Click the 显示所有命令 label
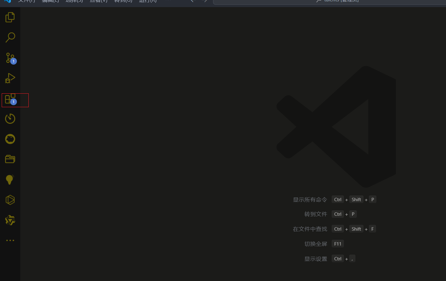This screenshot has width=446, height=281. click(310, 200)
